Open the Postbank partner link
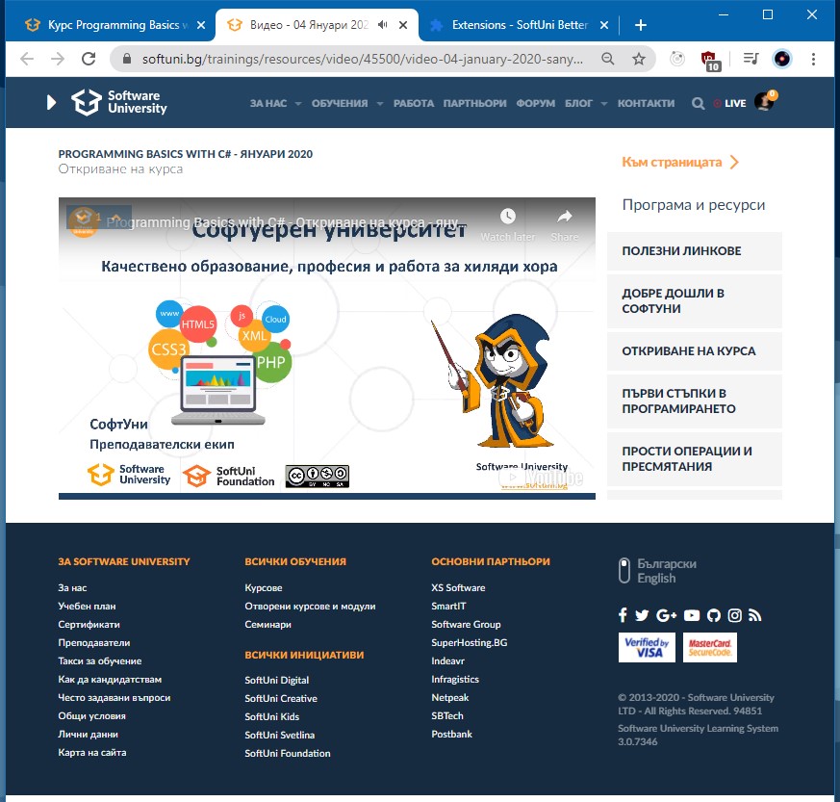Image resolution: width=840 pixels, height=802 pixels. (451, 734)
